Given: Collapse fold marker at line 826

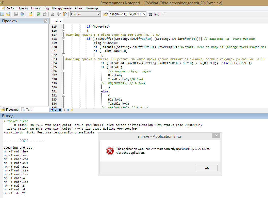Looking at the screenshot, I should pyautogui.click(x=64, y=71).
